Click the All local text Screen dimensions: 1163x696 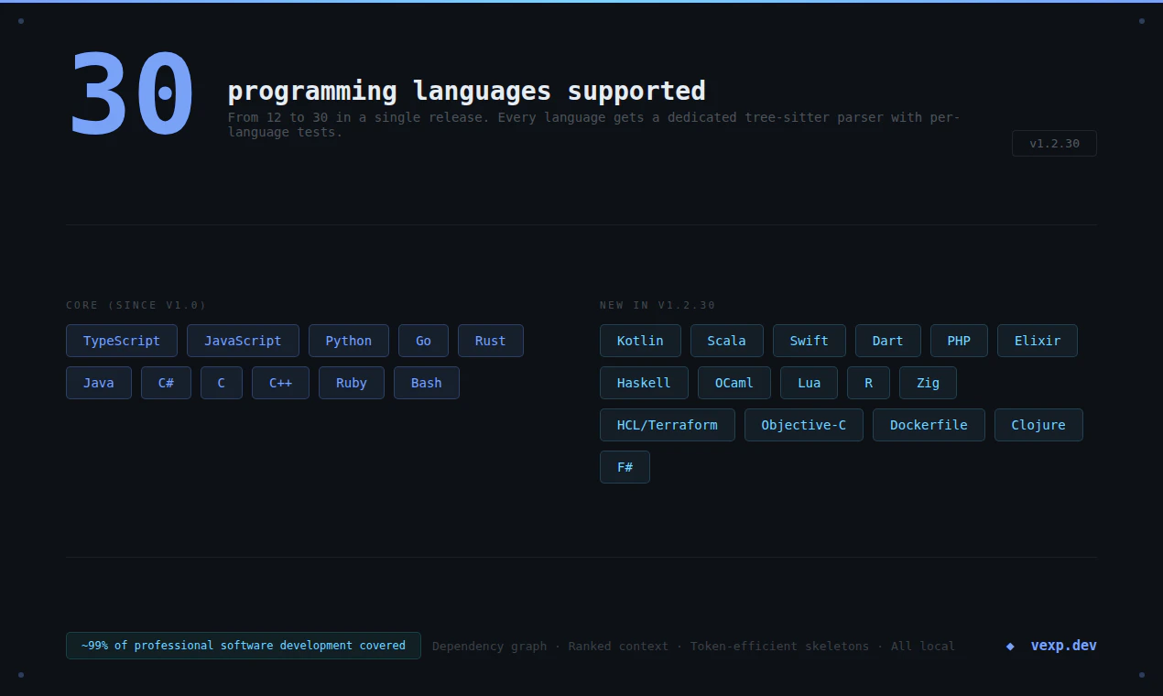click(x=923, y=647)
